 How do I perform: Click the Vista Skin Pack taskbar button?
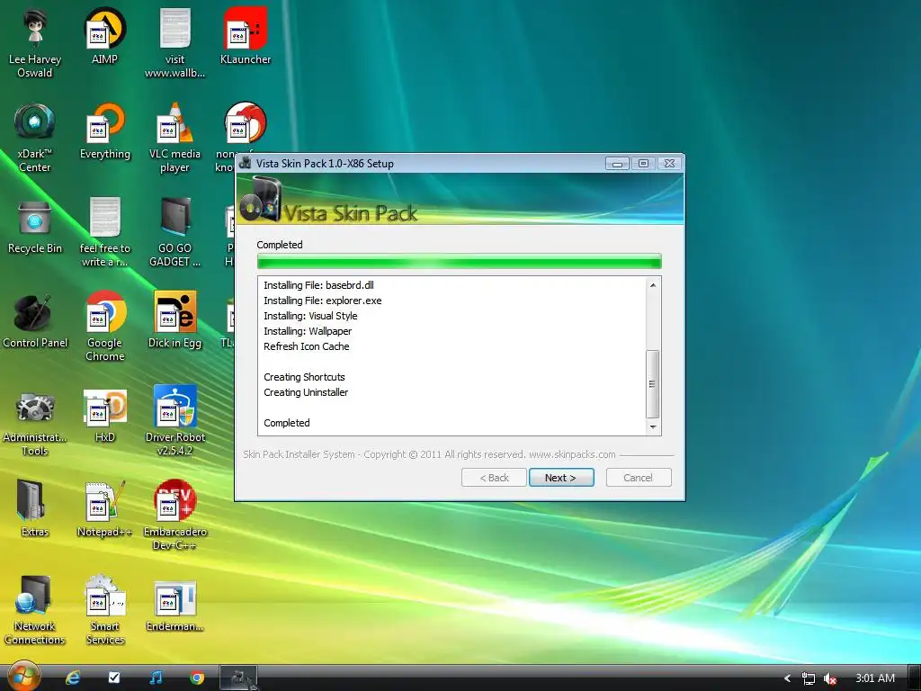237,678
